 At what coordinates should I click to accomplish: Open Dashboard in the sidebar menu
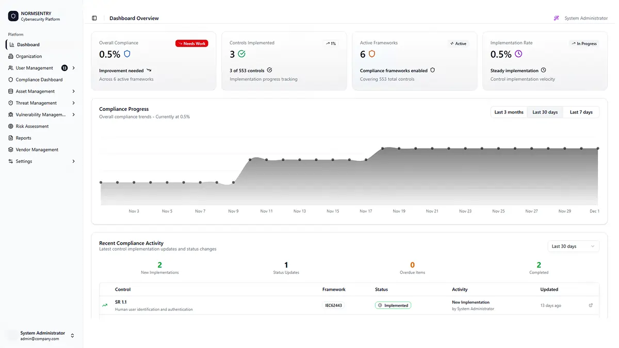42,45
